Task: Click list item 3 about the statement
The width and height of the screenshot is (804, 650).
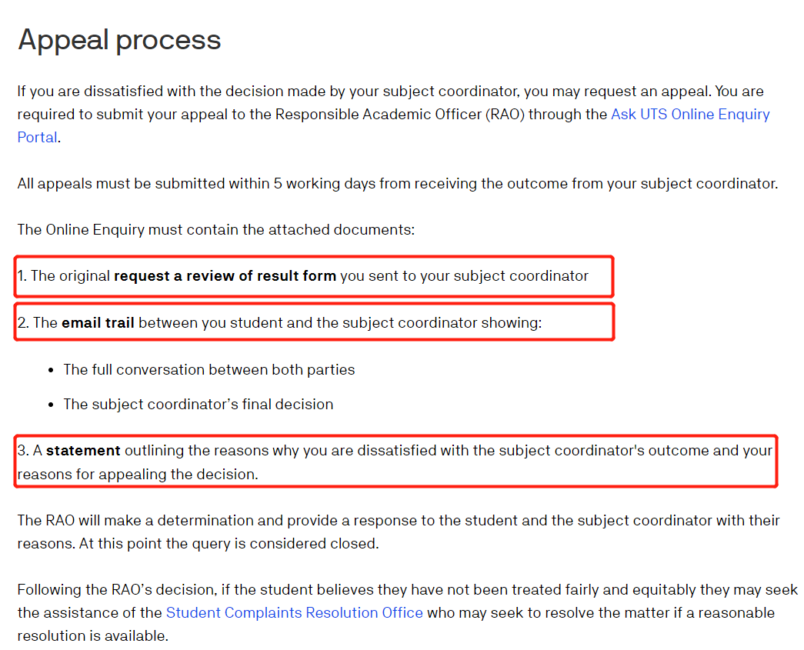Action: (x=395, y=462)
